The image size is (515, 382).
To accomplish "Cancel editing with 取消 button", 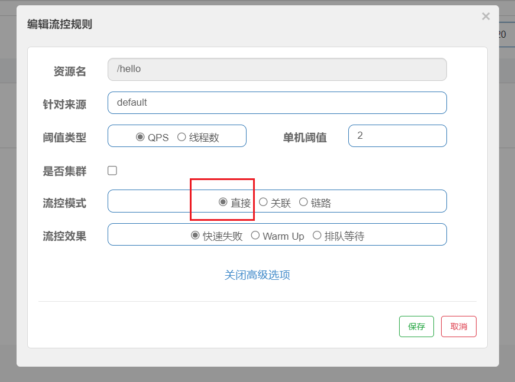I will tap(458, 327).
